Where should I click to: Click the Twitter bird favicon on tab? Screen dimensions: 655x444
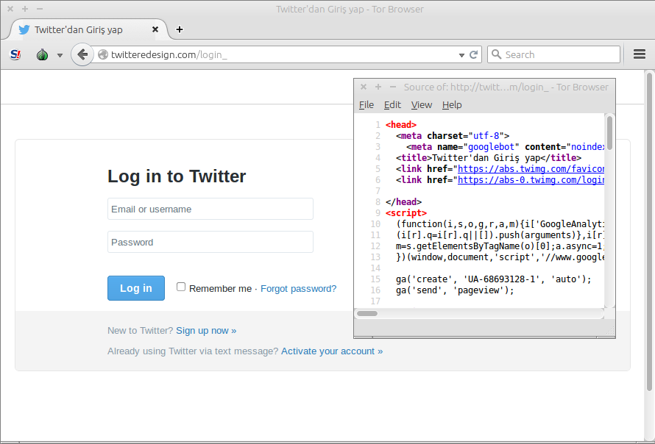[24, 29]
